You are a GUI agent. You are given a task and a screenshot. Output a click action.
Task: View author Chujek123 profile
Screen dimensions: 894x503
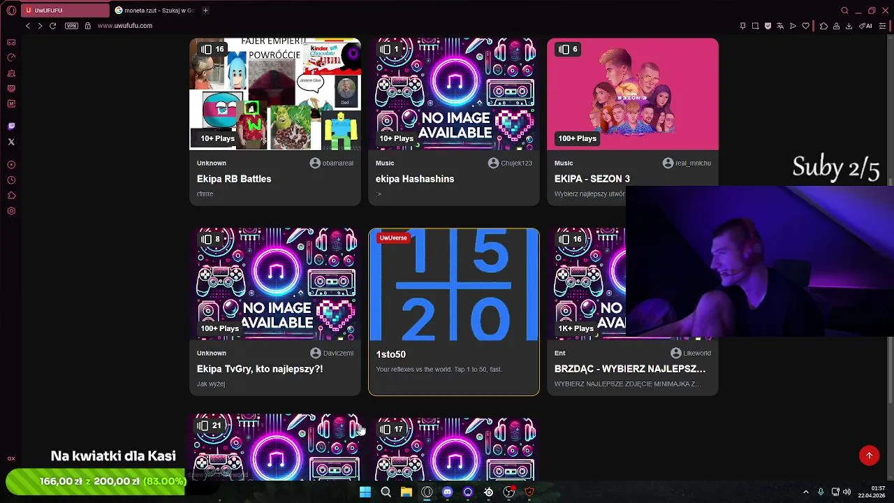tap(510, 163)
